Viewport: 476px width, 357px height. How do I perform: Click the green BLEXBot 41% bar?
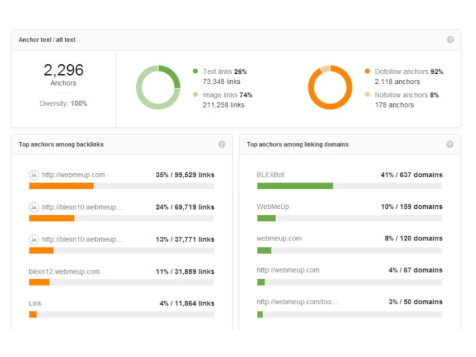295,186
